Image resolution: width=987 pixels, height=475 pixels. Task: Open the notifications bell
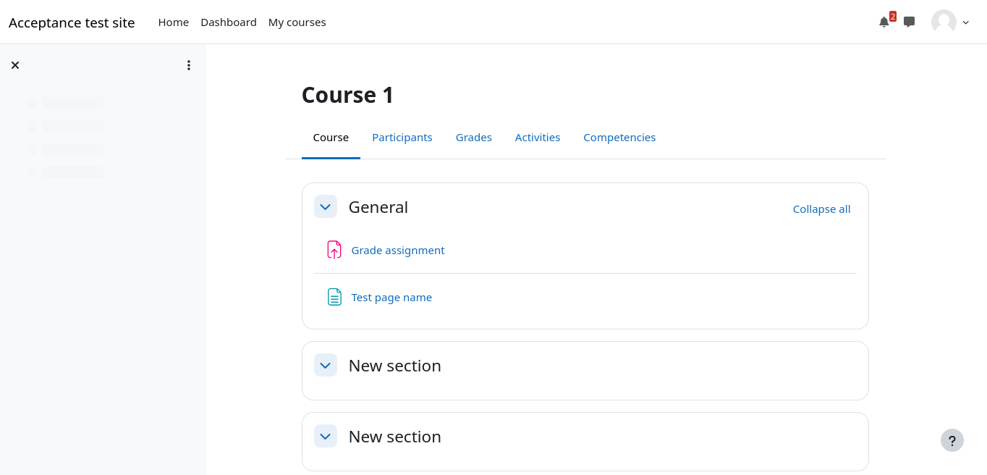[x=884, y=22]
